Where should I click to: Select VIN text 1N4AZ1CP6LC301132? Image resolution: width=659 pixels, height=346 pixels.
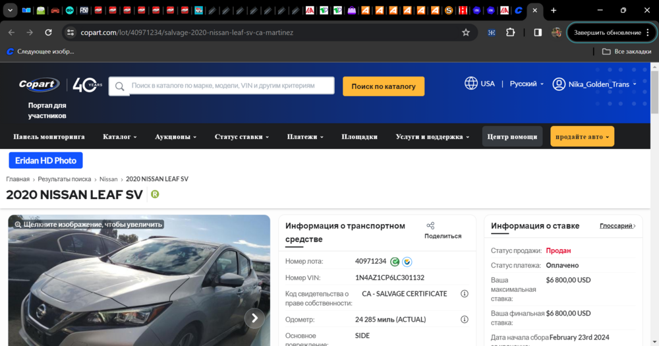tap(389, 277)
